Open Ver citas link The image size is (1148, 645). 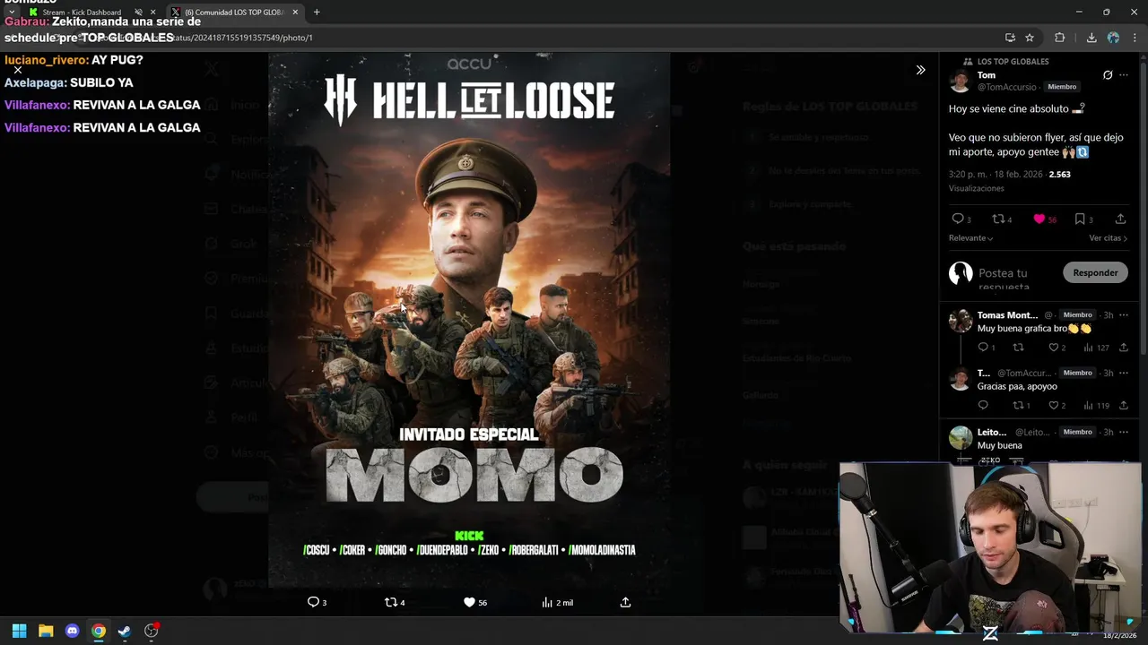click(x=1109, y=238)
